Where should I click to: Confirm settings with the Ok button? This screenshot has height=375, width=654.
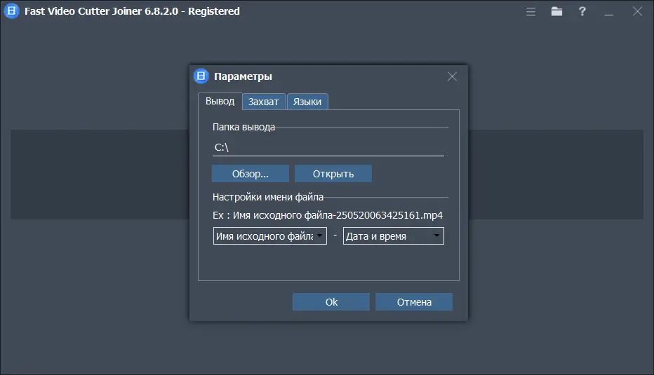[x=331, y=302]
